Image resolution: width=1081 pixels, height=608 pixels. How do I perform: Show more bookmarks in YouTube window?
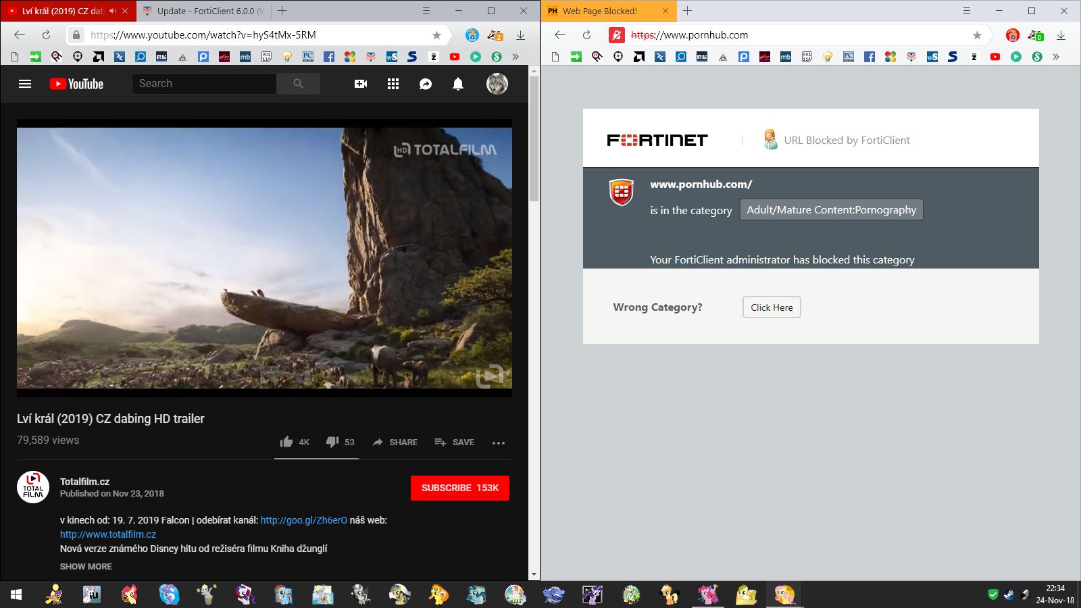coord(516,57)
